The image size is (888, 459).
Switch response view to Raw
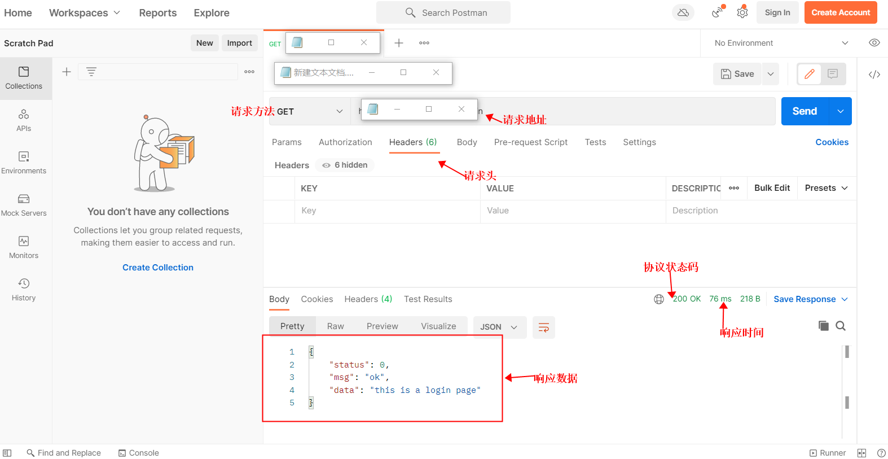coord(336,326)
